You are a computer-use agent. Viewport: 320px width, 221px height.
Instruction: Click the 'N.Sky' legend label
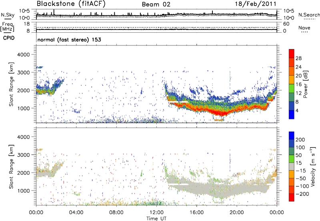[x=8, y=15]
